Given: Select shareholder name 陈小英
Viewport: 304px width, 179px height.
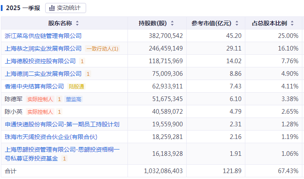Looking at the screenshot, I should pos(14,112).
